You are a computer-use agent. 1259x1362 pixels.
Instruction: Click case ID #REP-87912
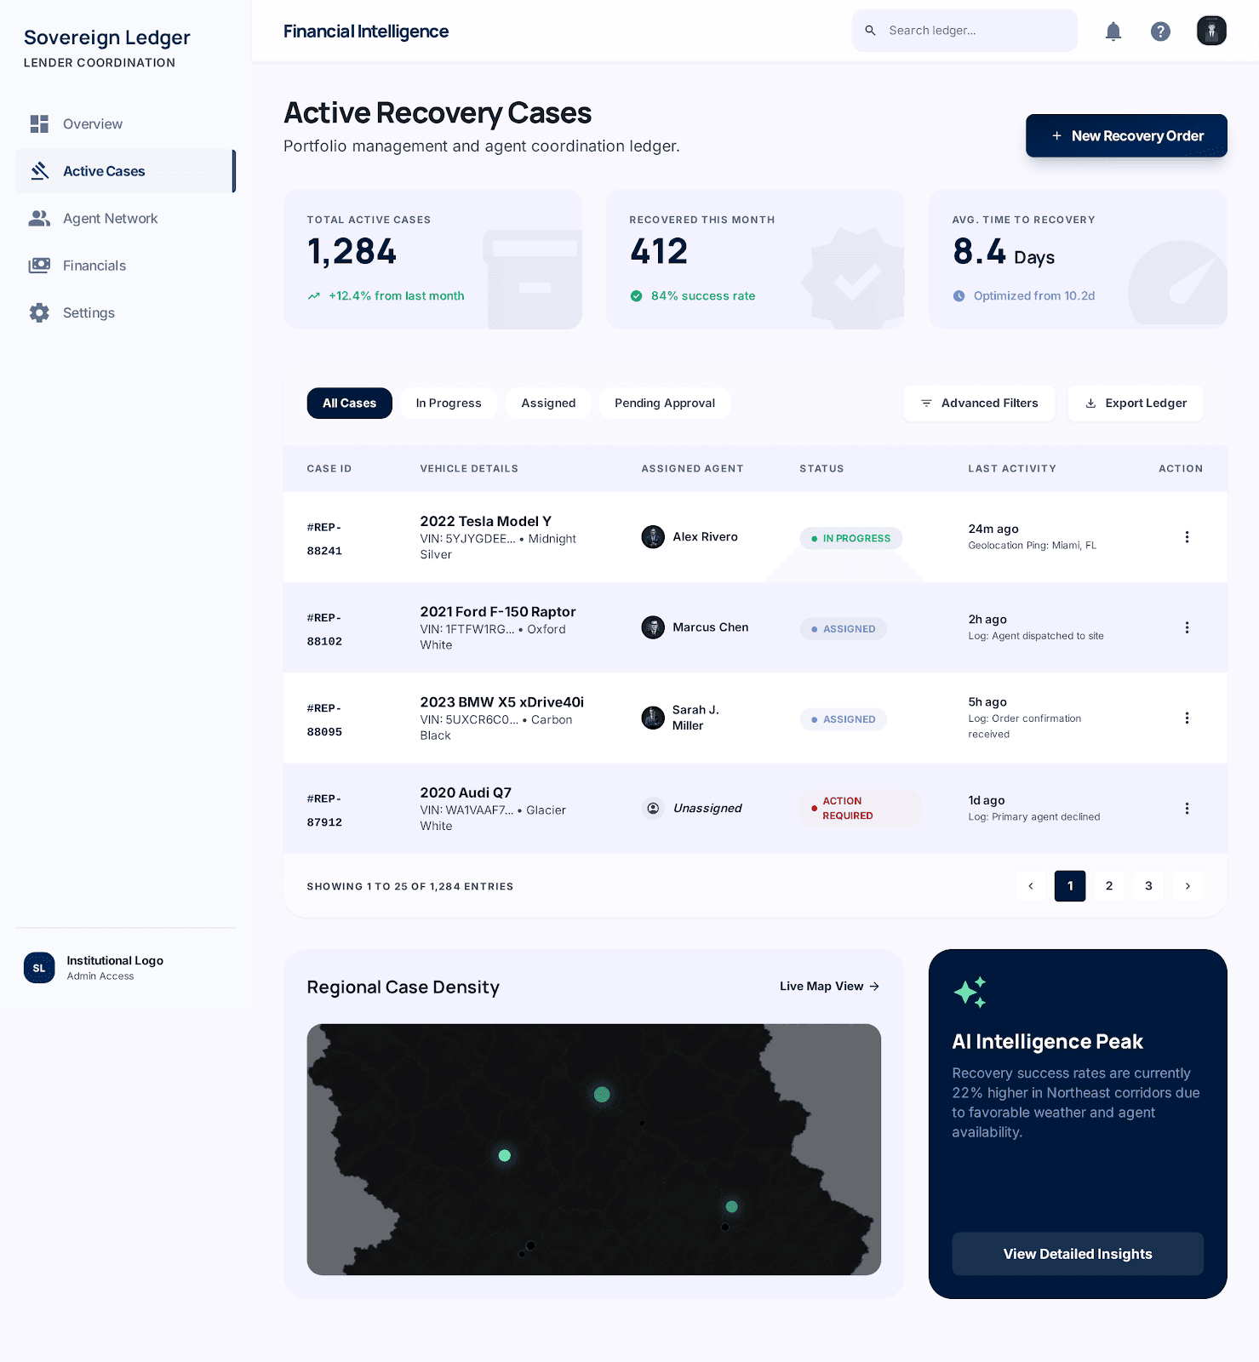pos(324,810)
